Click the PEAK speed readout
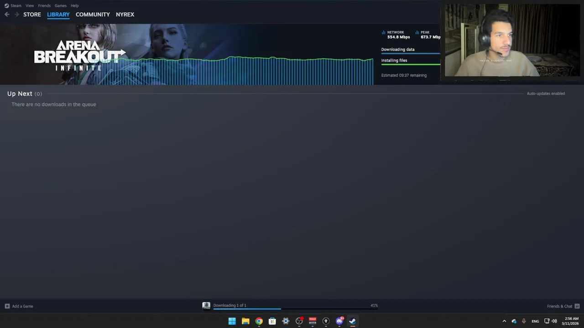The image size is (584, 328). [428, 35]
